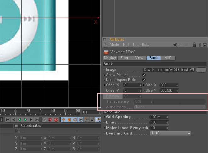Click the current frame 0 F stepper
This screenshot has width=208, height=153.
point(99,112)
